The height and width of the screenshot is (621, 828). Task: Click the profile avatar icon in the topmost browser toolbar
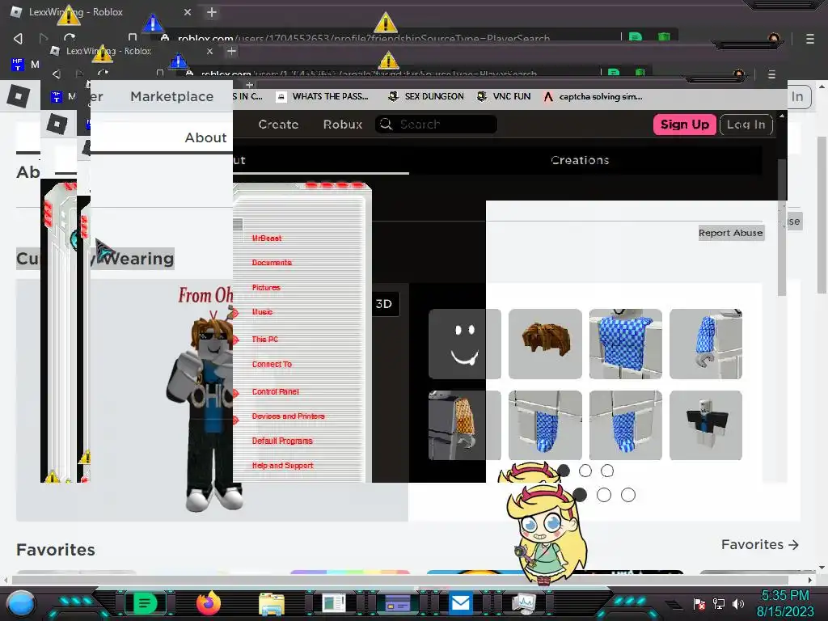click(774, 39)
